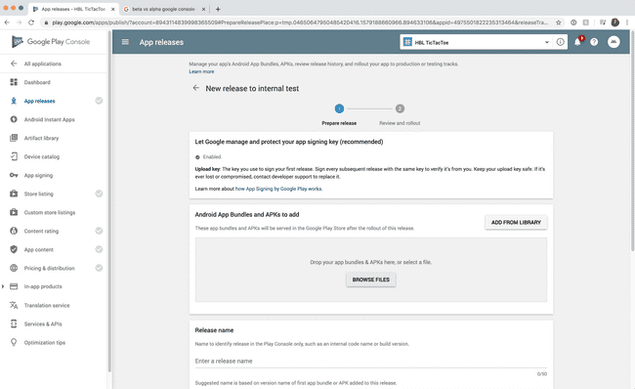
Task: Open notifications bell
Action: [x=578, y=42]
